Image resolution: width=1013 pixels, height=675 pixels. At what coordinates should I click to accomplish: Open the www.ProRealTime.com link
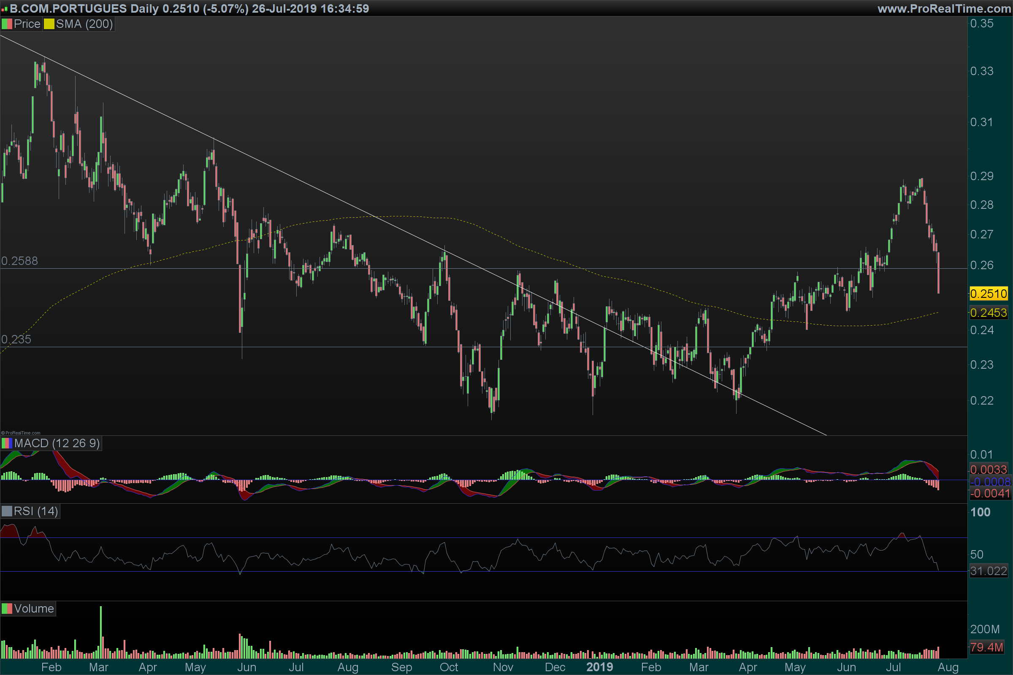pyautogui.click(x=944, y=8)
